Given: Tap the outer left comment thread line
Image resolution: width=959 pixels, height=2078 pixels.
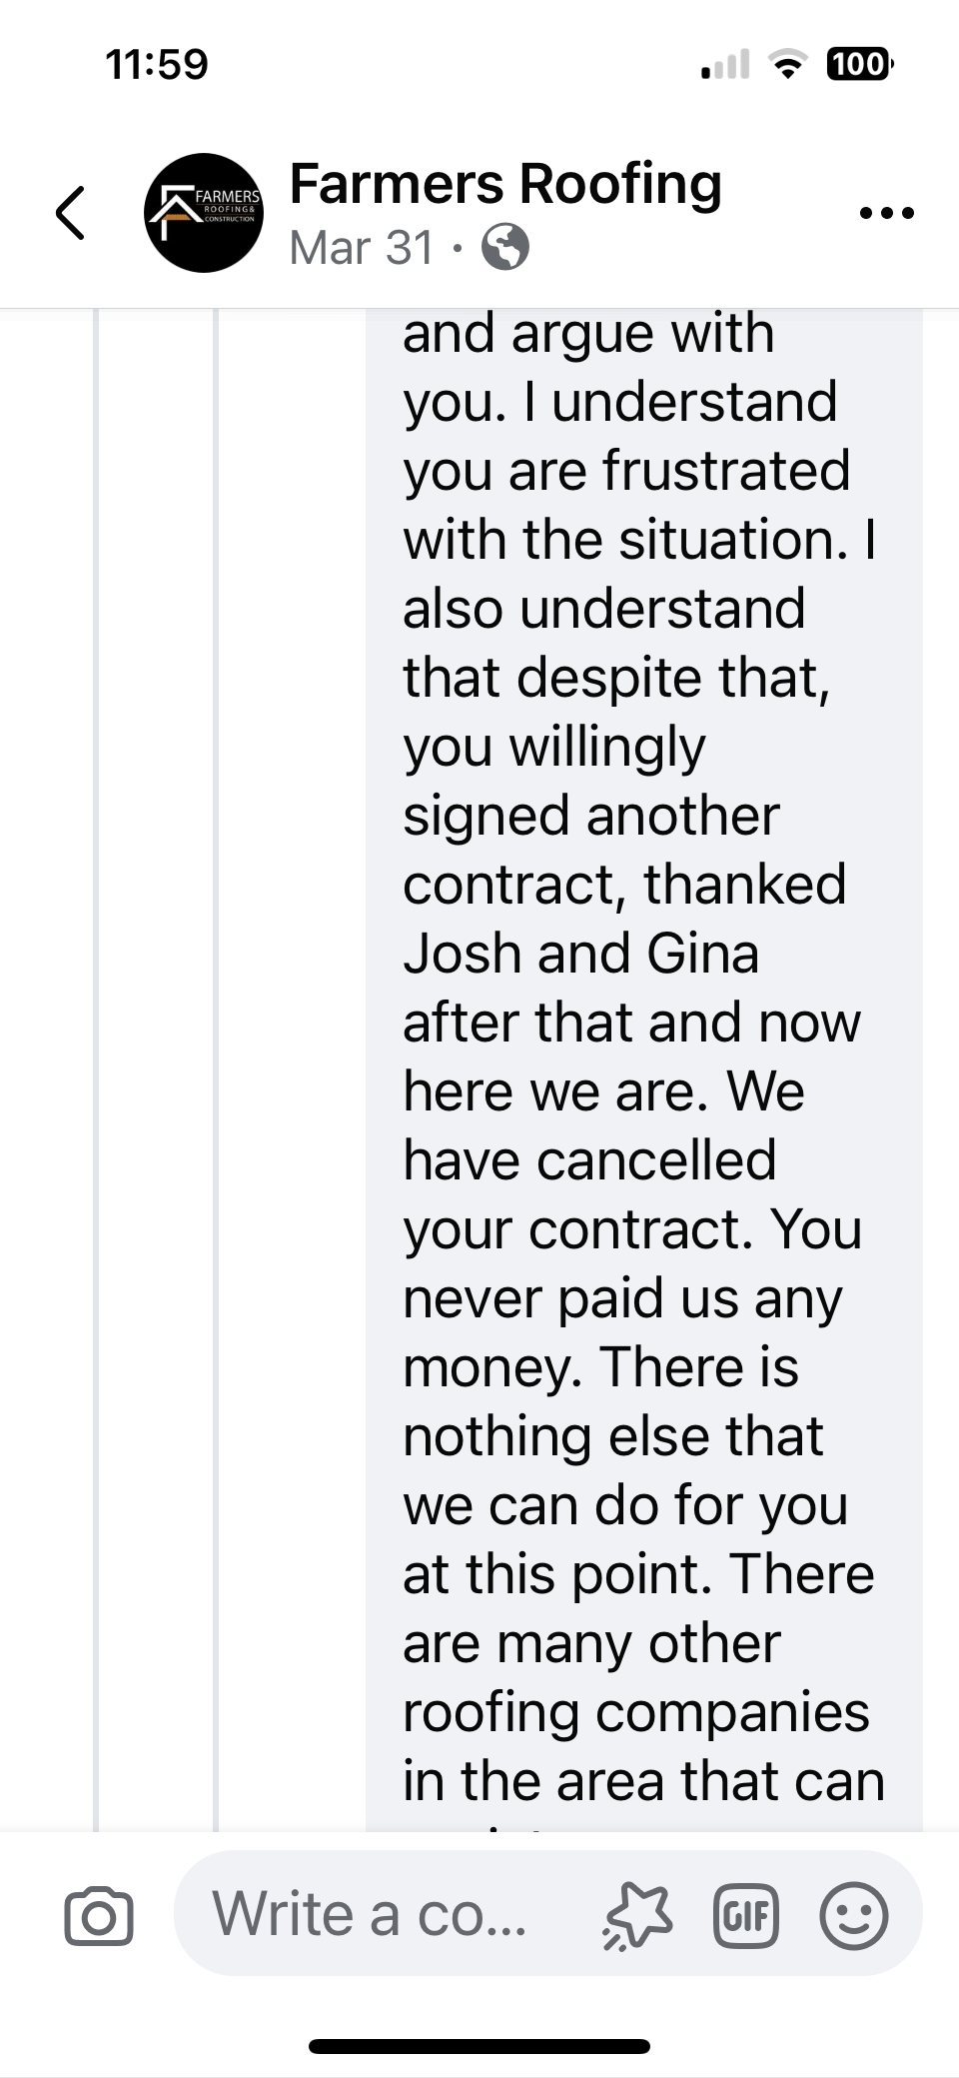Looking at the screenshot, I should tap(97, 1069).
